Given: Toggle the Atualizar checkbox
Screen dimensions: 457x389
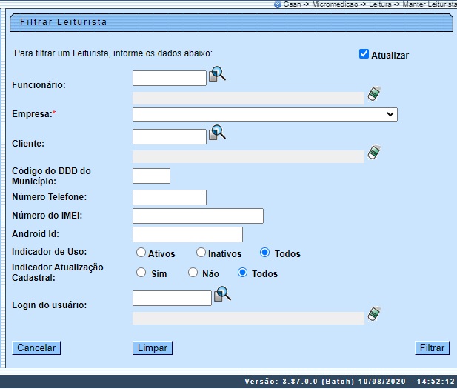Looking at the screenshot, I should pos(364,54).
